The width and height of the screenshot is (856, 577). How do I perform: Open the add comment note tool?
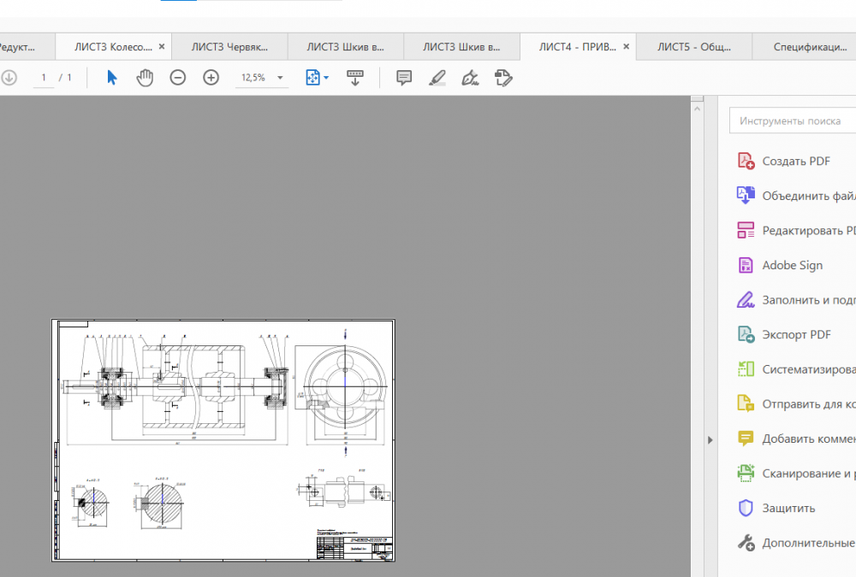[x=404, y=78]
